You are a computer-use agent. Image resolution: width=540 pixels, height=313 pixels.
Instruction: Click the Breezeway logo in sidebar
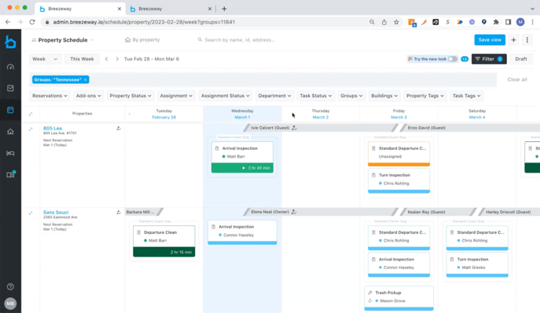click(10, 42)
